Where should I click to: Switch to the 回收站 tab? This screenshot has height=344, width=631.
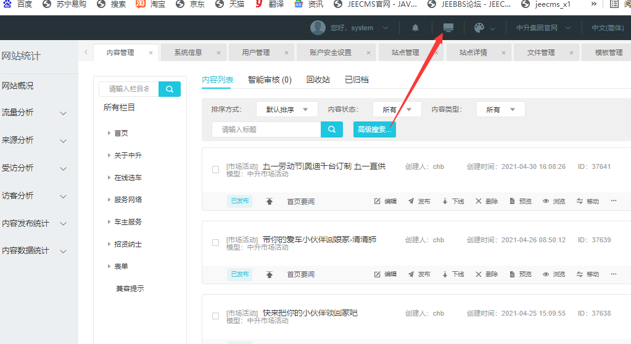pos(318,80)
